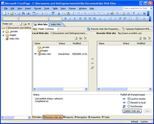Click the Paste clipboard icon
Viewport: 154px width, 124px height.
(68, 13)
